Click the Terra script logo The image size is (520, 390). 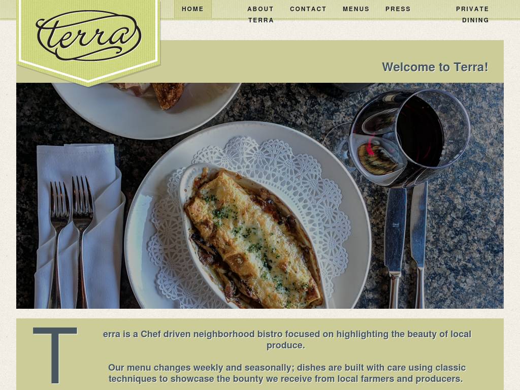point(88,36)
